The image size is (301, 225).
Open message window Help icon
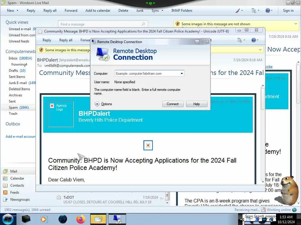[255, 40]
